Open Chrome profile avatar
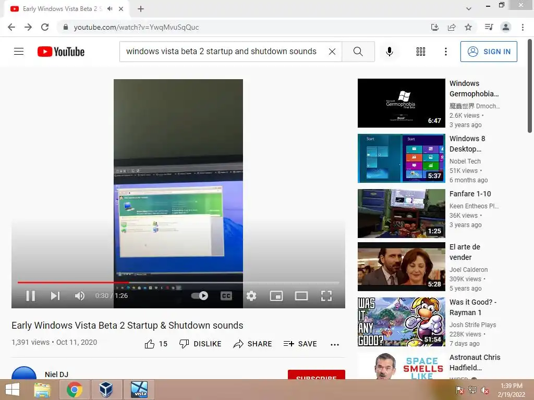534x400 pixels. point(506,27)
